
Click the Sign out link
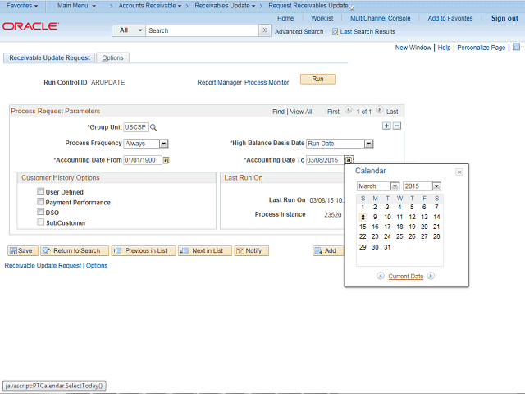pyautogui.click(x=504, y=18)
